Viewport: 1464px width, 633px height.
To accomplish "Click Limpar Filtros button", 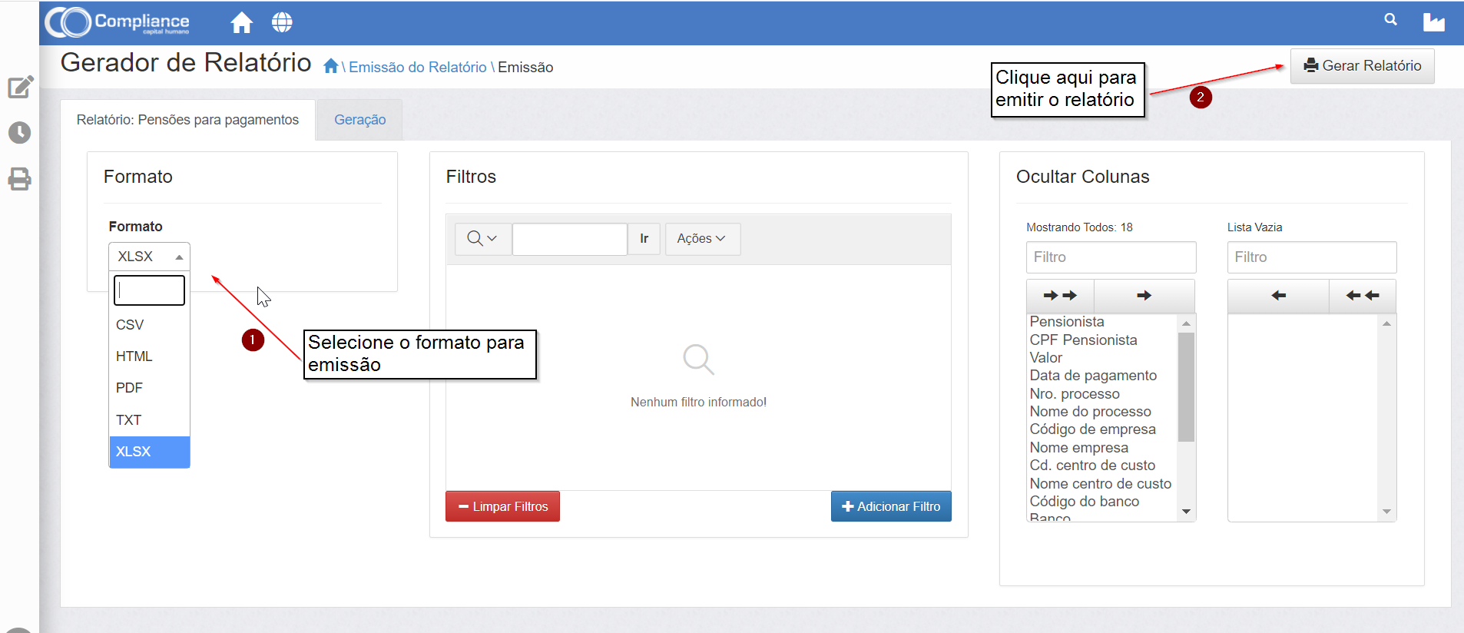I will tap(502, 506).
